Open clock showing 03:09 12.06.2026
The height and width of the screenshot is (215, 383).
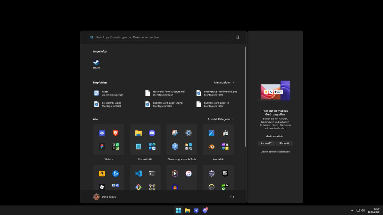pos(373,210)
